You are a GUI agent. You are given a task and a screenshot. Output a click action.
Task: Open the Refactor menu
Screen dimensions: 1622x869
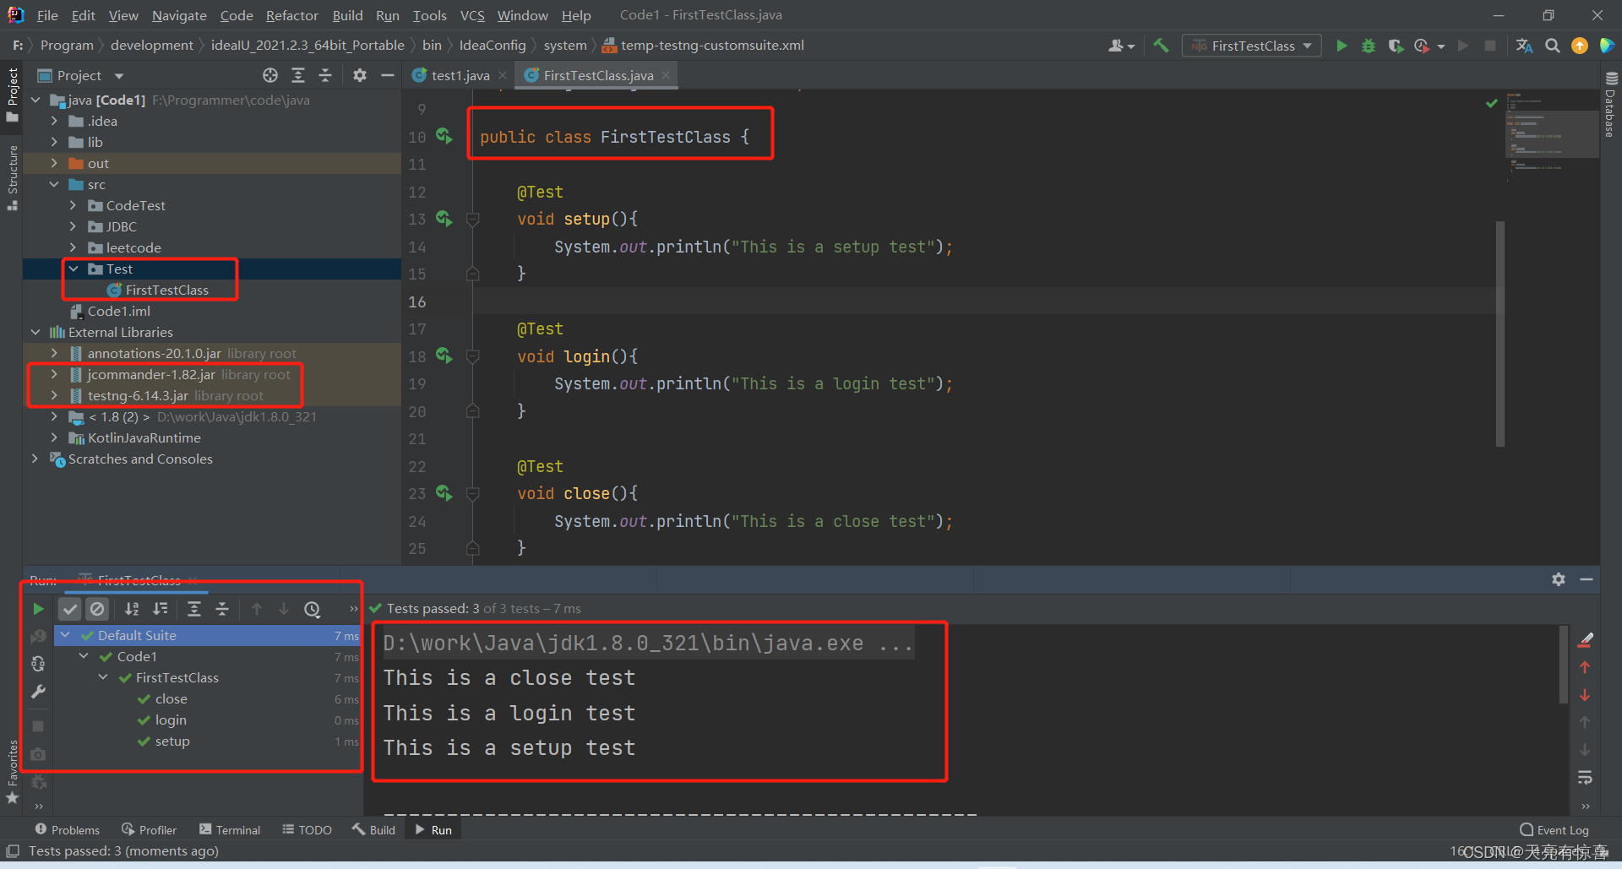coord(291,15)
